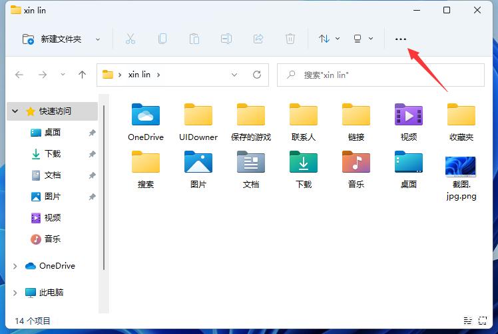Click the search box 搜索"xin lin"
Screen dimensions: 498x334
(x=380, y=75)
